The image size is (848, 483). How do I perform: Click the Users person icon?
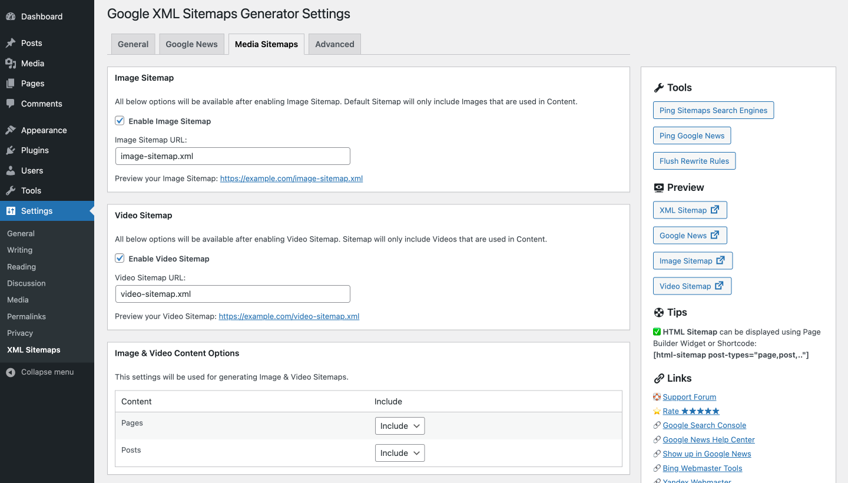11,171
